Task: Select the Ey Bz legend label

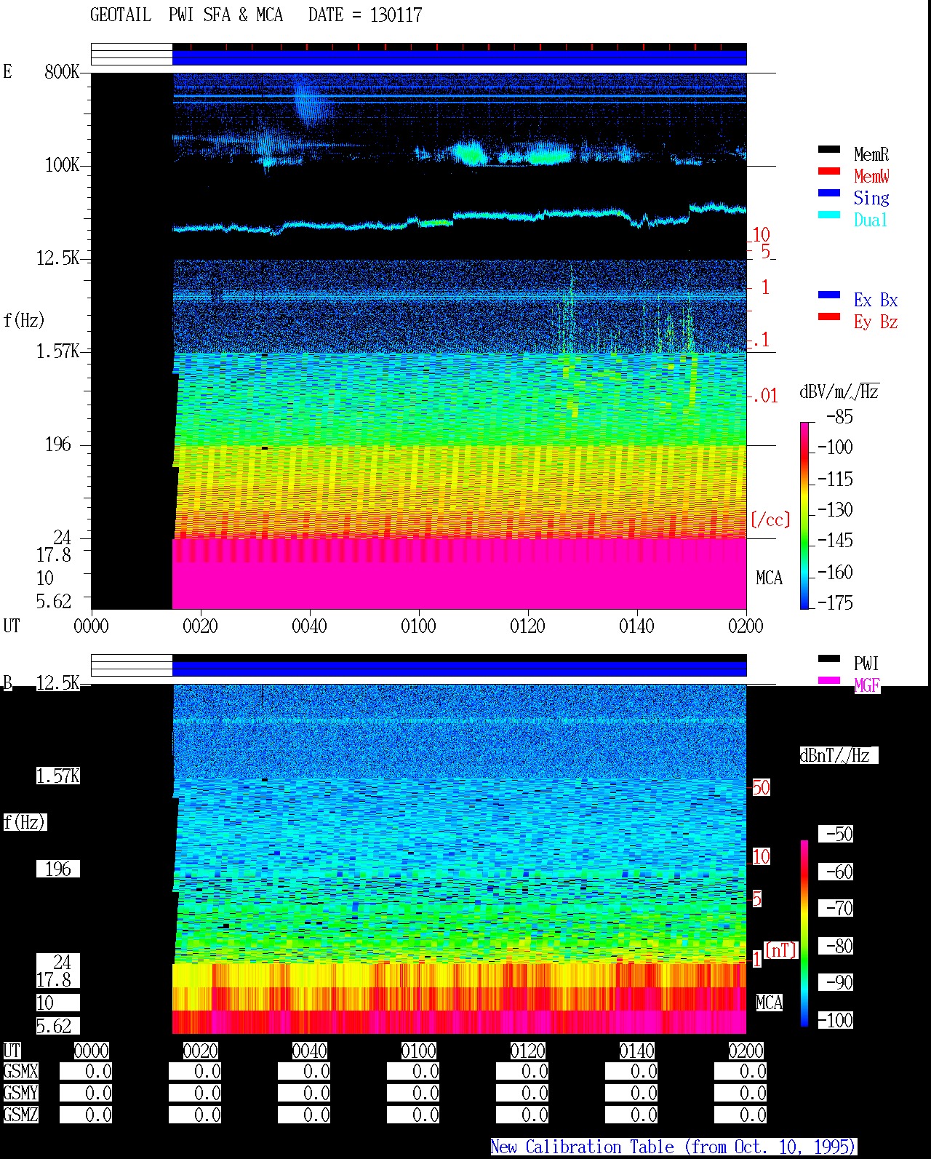Action: (x=876, y=322)
